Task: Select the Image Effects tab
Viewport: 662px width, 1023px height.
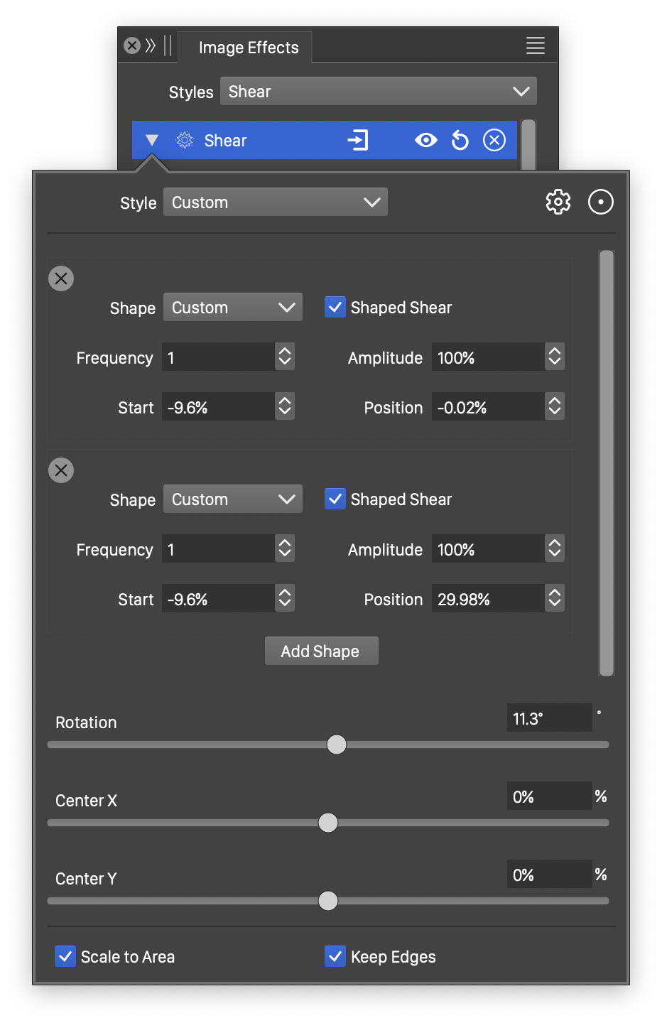Action: click(x=248, y=48)
